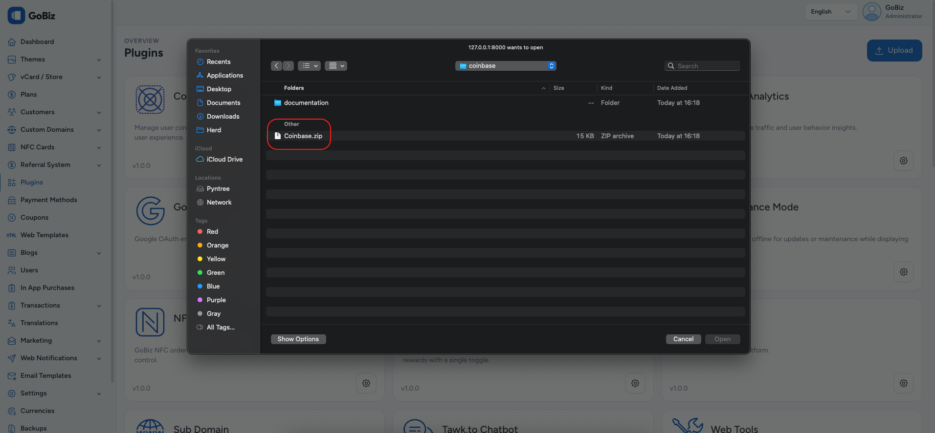
Task: Open settings gear on NFC plugin card
Action: (x=366, y=383)
